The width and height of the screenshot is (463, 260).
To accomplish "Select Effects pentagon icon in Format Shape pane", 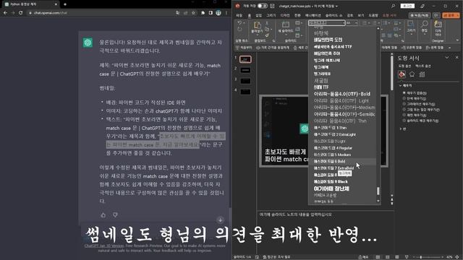I will (x=412, y=74).
